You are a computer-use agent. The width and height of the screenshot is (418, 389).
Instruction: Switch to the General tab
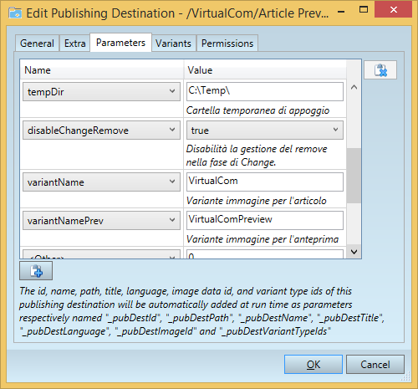[37, 44]
